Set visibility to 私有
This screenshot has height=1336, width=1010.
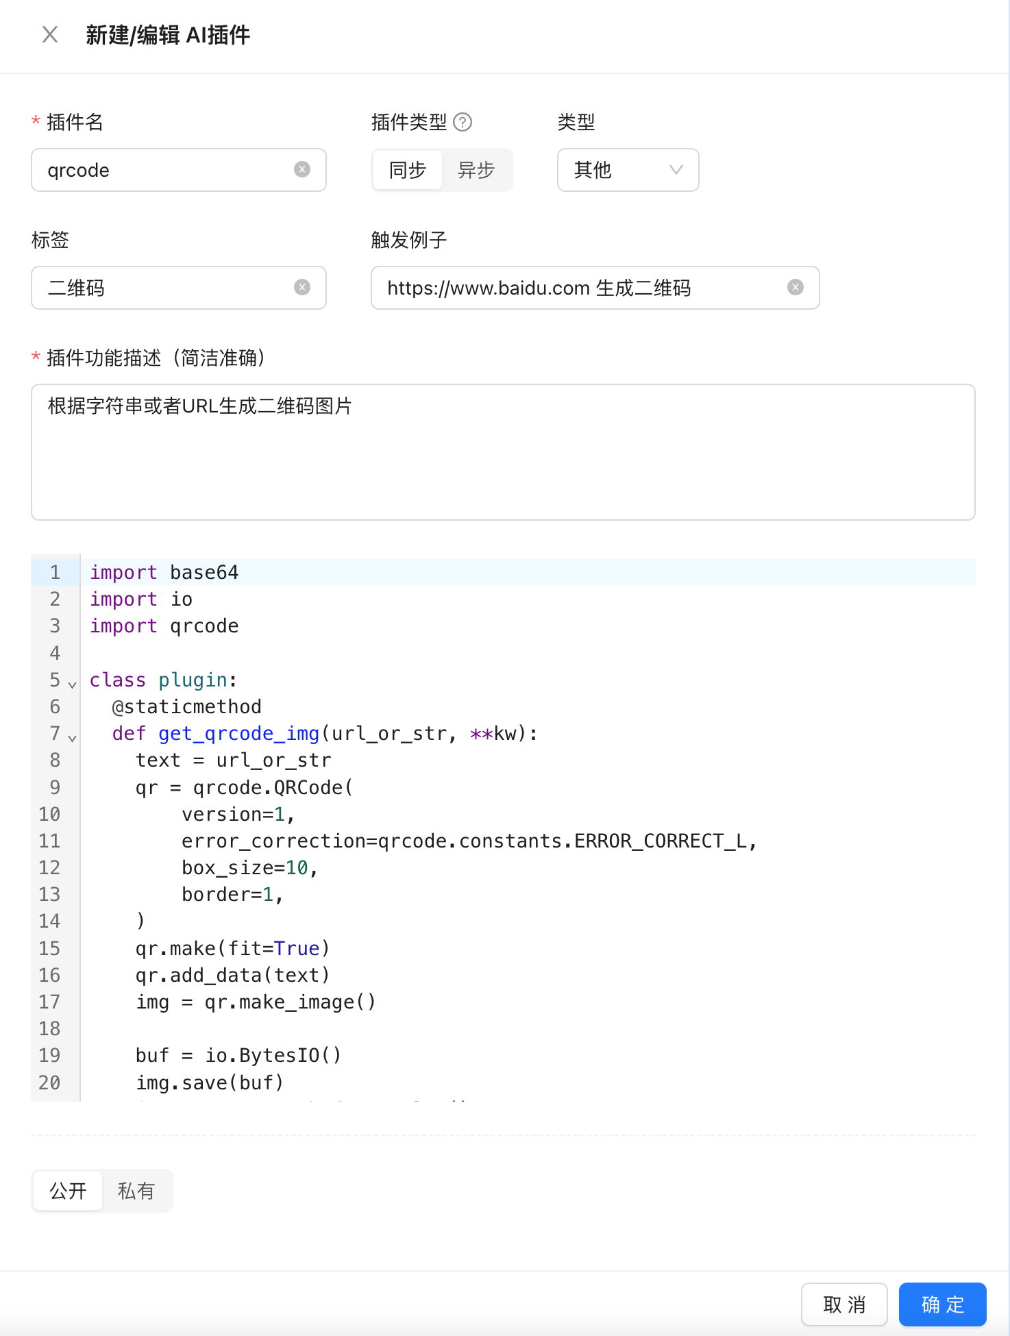pos(136,1191)
